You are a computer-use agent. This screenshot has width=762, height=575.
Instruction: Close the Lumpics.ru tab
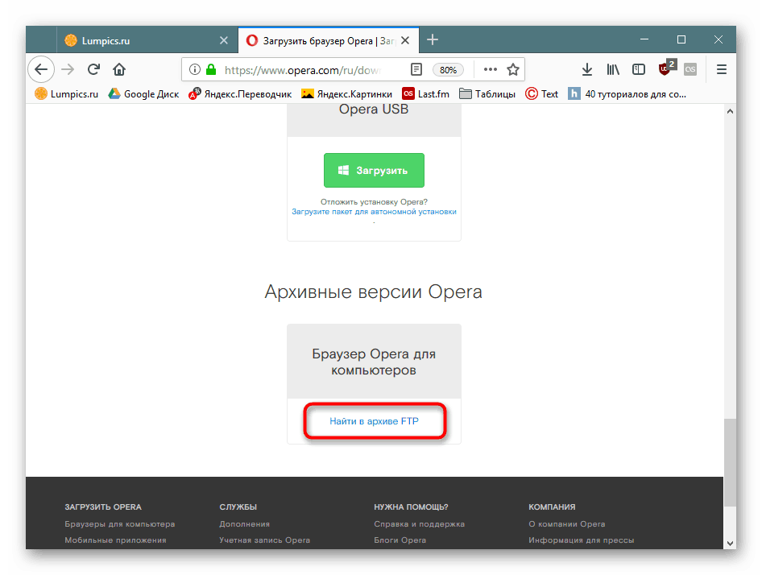[x=224, y=40]
